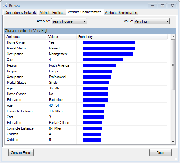Viewport: 180px width, 163px height.
Task: Open the Very High value dropdown
Action: click(151, 21)
